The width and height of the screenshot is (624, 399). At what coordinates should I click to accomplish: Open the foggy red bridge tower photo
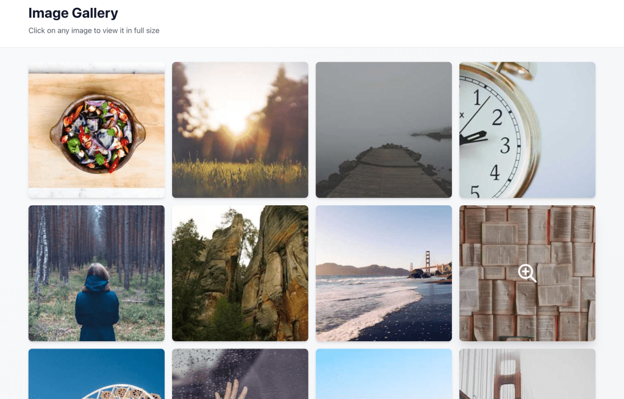(x=527, y=374)
